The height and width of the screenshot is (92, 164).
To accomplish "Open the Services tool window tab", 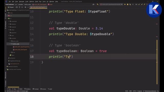I will (x=43, y=89).
